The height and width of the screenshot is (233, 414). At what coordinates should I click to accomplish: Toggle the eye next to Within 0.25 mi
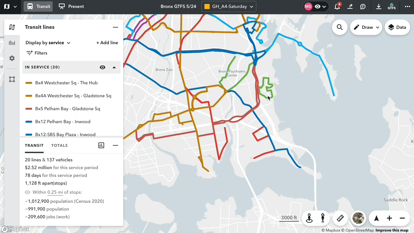click(x=27, y=192)
